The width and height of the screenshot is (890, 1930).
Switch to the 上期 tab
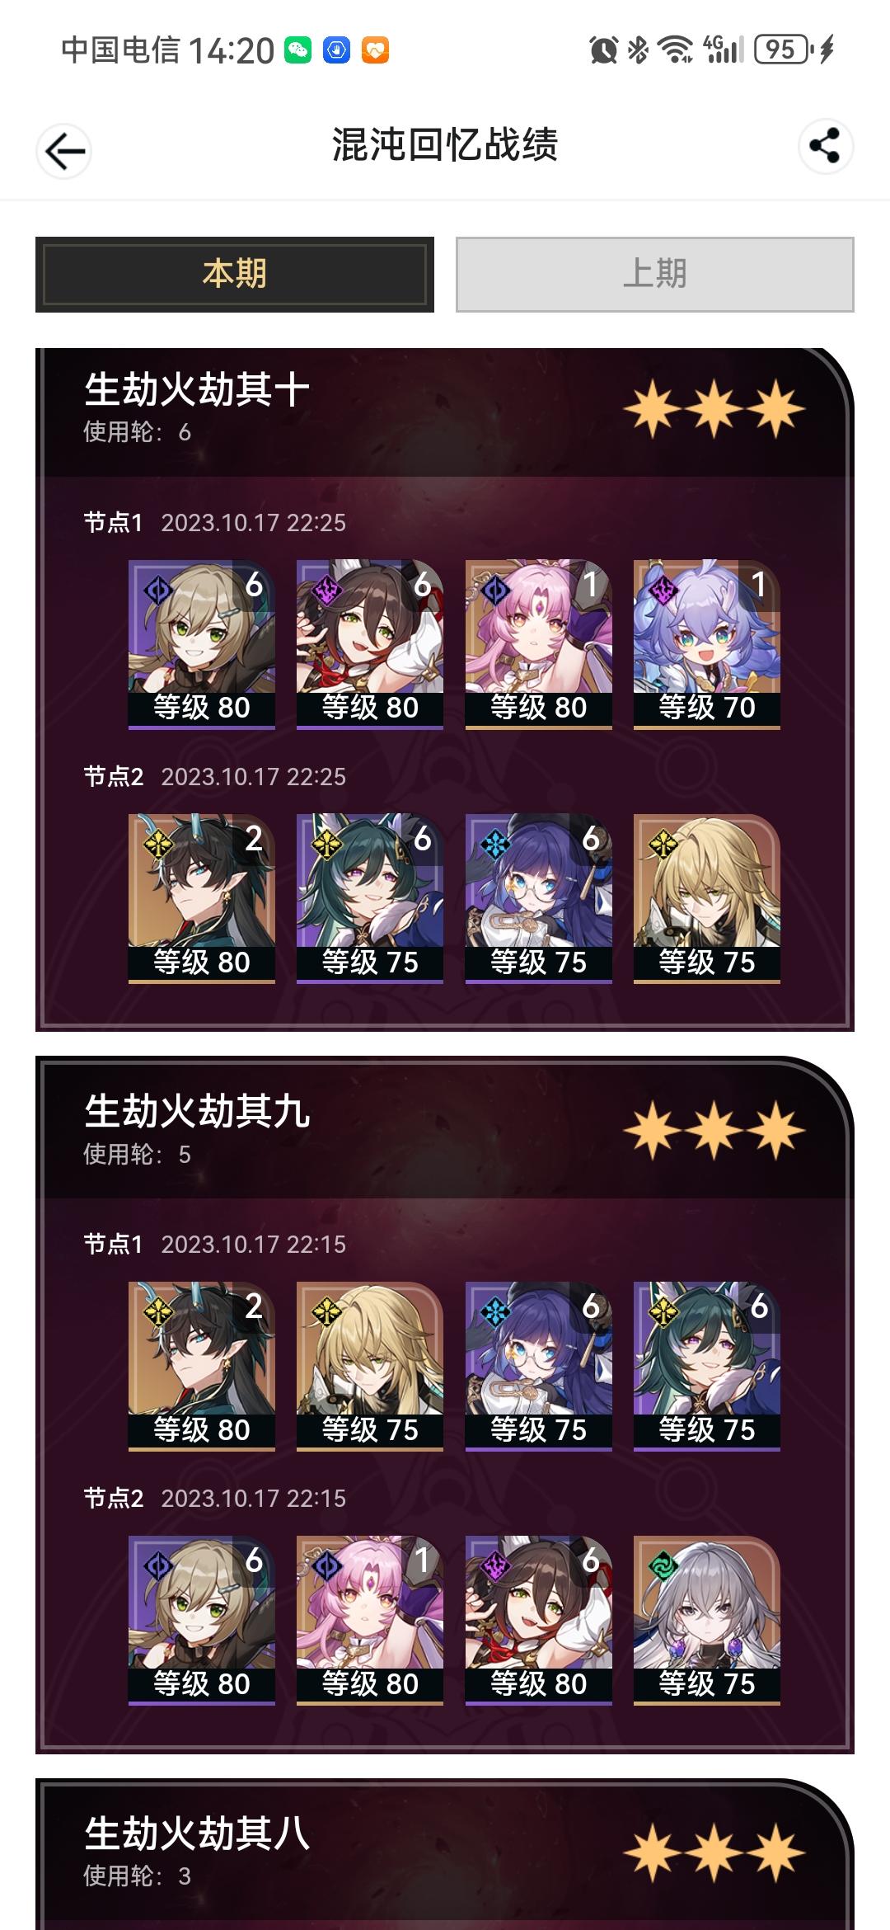point(655,275)
